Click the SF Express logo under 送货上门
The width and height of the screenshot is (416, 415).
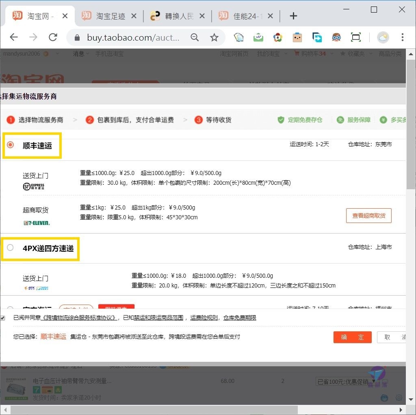(34, 186)
